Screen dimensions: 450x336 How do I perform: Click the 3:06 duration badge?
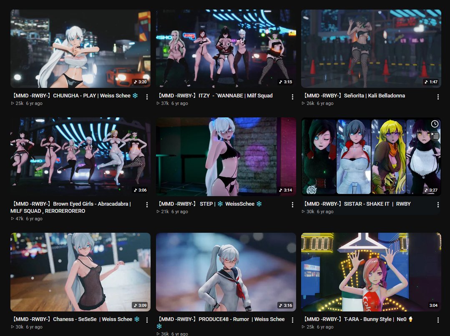(x=140, y=190)
